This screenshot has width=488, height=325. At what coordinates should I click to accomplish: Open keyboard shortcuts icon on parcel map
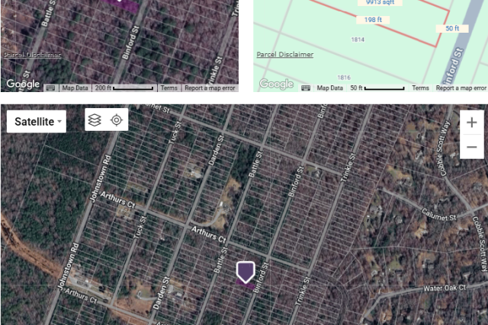[306, 88]
